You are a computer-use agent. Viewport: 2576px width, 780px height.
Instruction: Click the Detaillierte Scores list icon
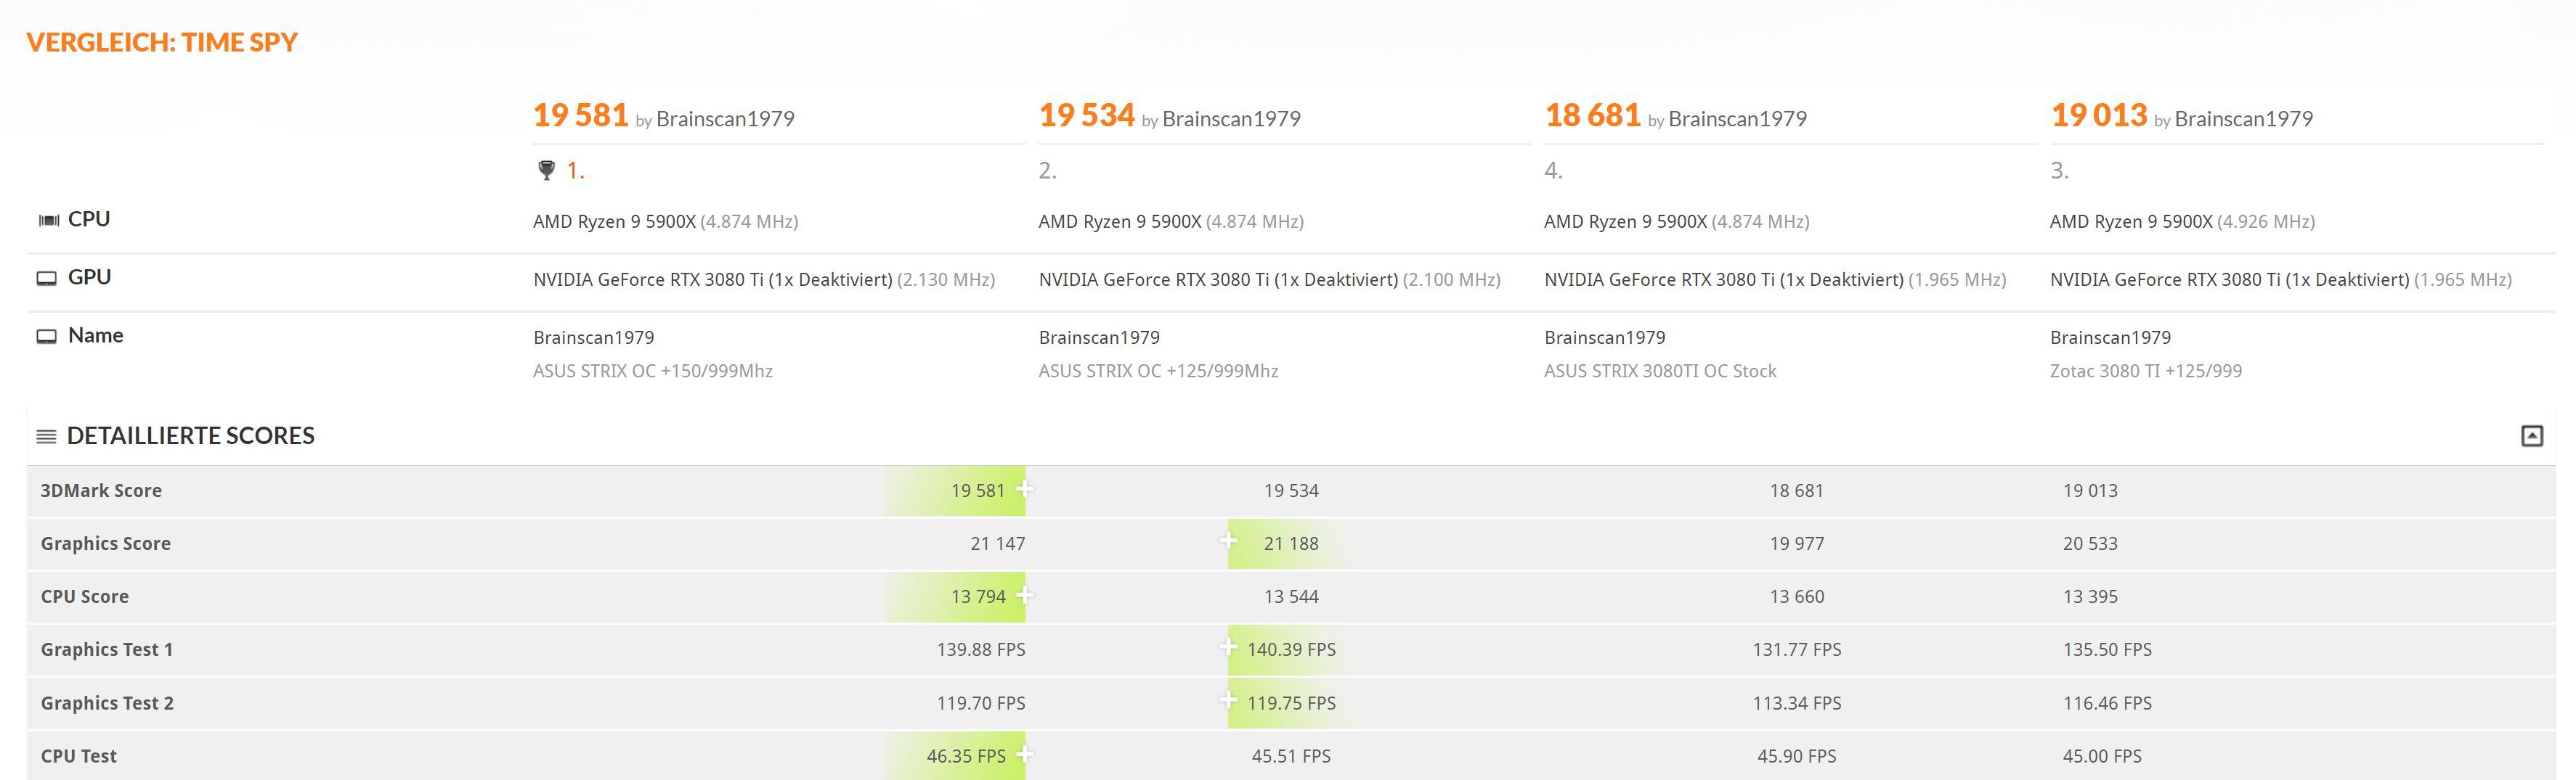coord(46,437)
